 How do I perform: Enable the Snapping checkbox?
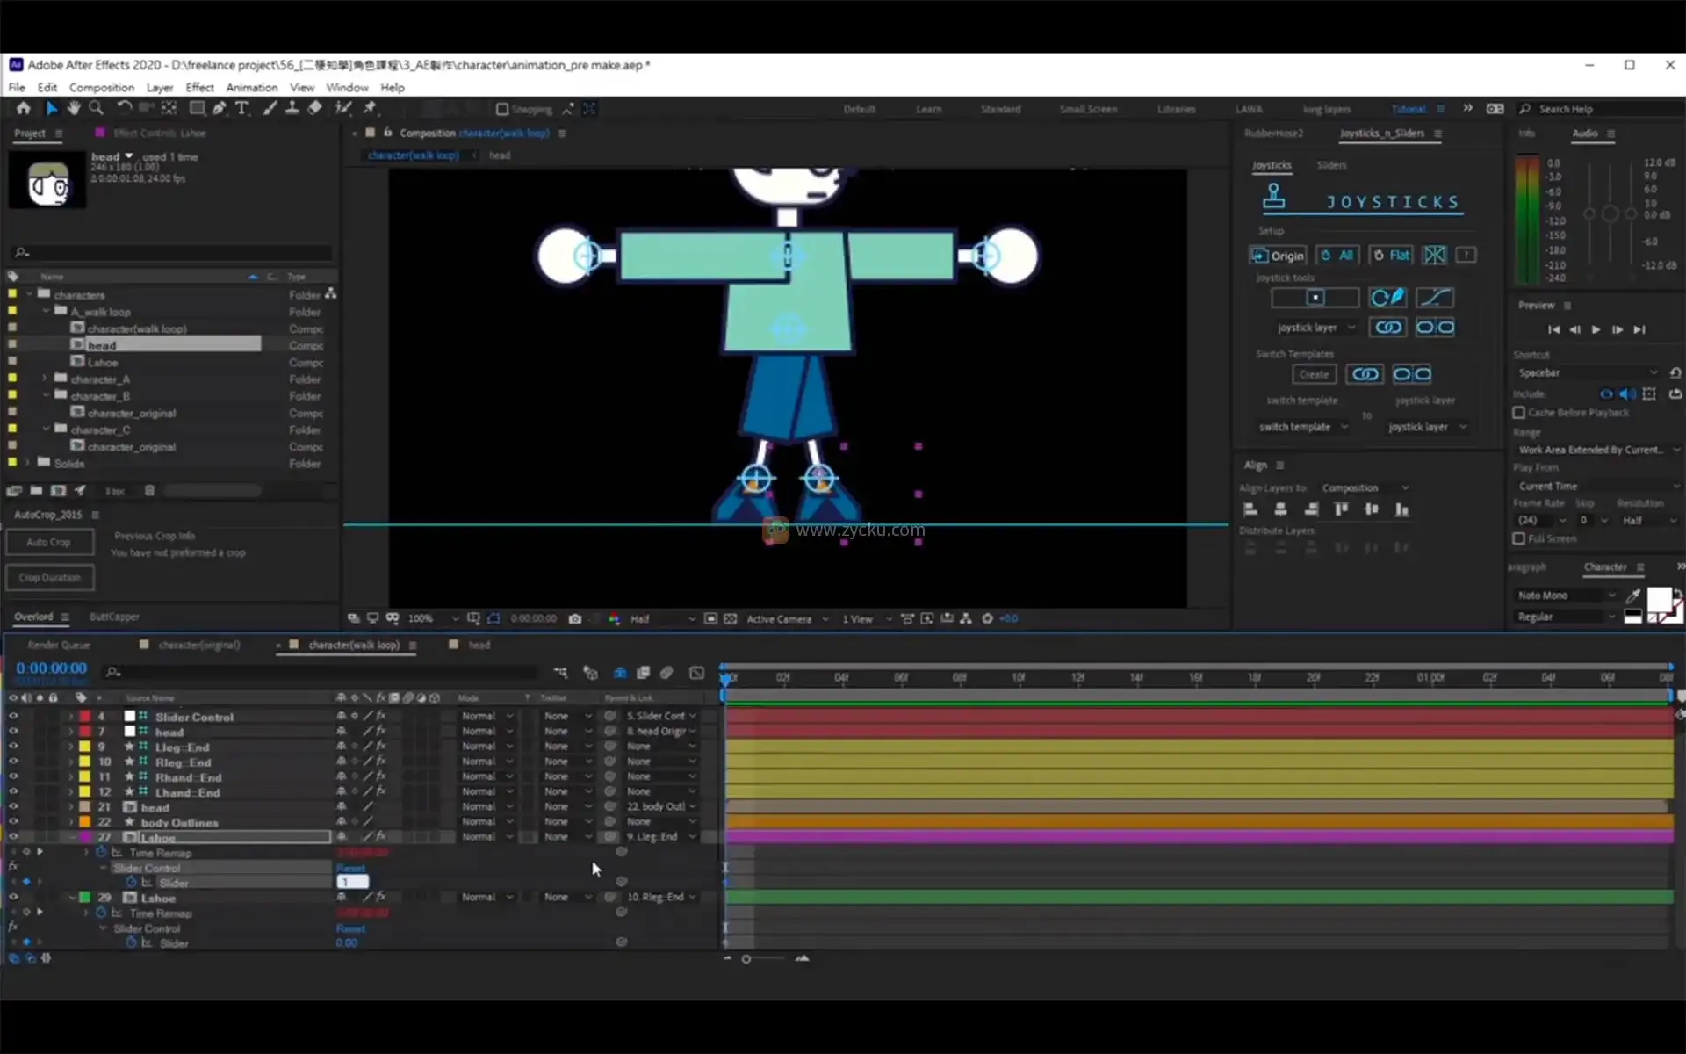click(502, 109)
